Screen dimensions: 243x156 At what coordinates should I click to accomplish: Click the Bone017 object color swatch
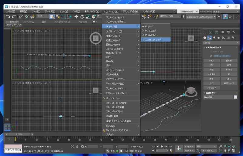coord(235,97)
